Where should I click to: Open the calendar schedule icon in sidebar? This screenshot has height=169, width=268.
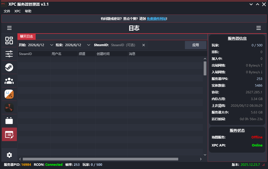pyautogui.click(x=9, y=121)
